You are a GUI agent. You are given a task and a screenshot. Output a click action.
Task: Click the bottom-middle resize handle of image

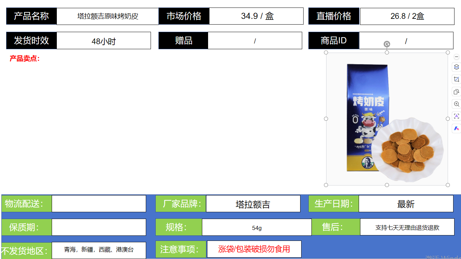pos(387,185)
